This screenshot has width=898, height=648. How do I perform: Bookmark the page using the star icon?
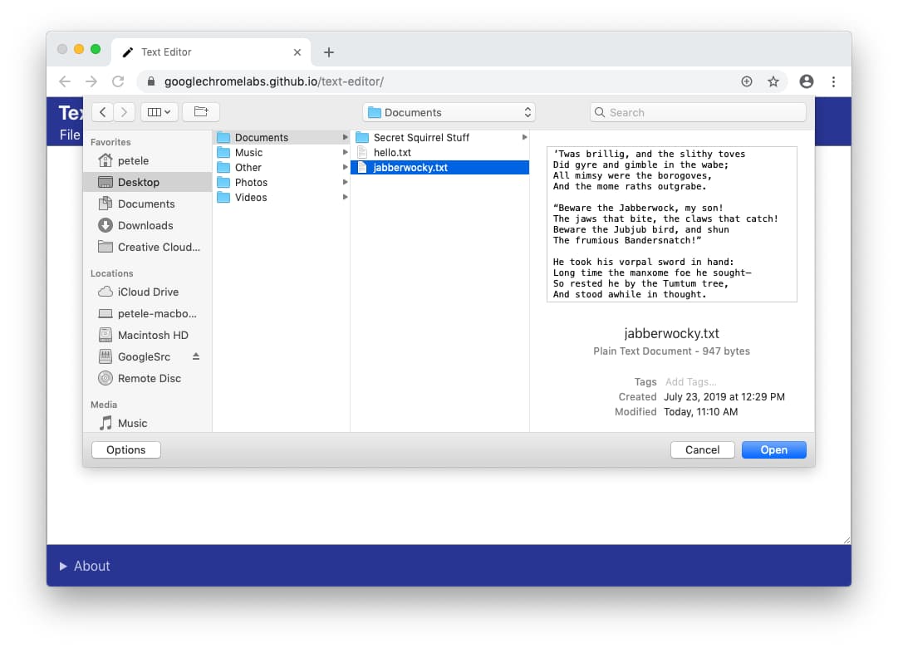point(773,81)
